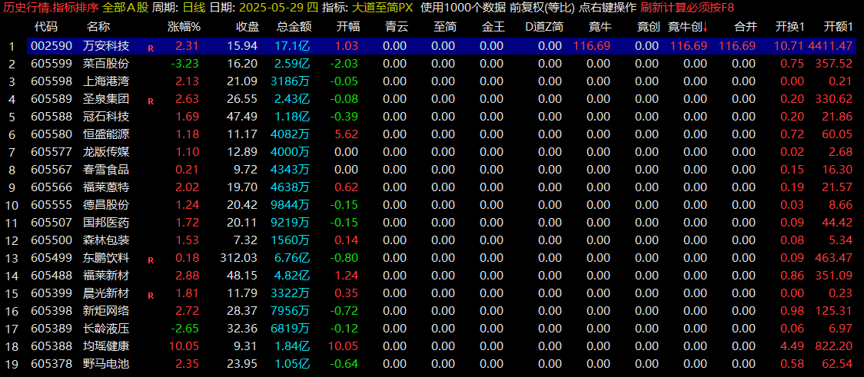
Task: Click the R marker beside 万安科技
Action: pos(151,48)
